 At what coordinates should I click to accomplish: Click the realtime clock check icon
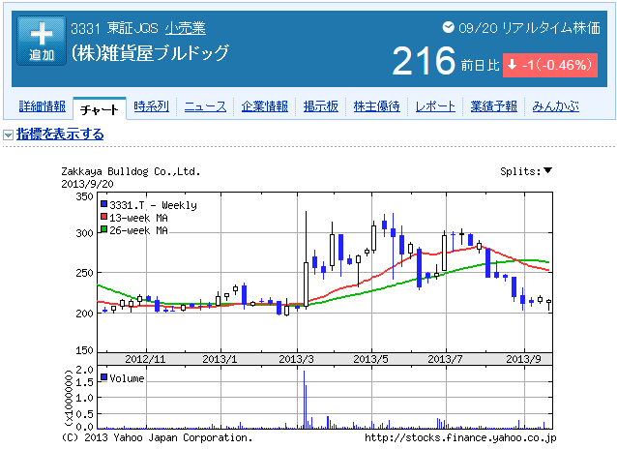(x=448, y=27)
